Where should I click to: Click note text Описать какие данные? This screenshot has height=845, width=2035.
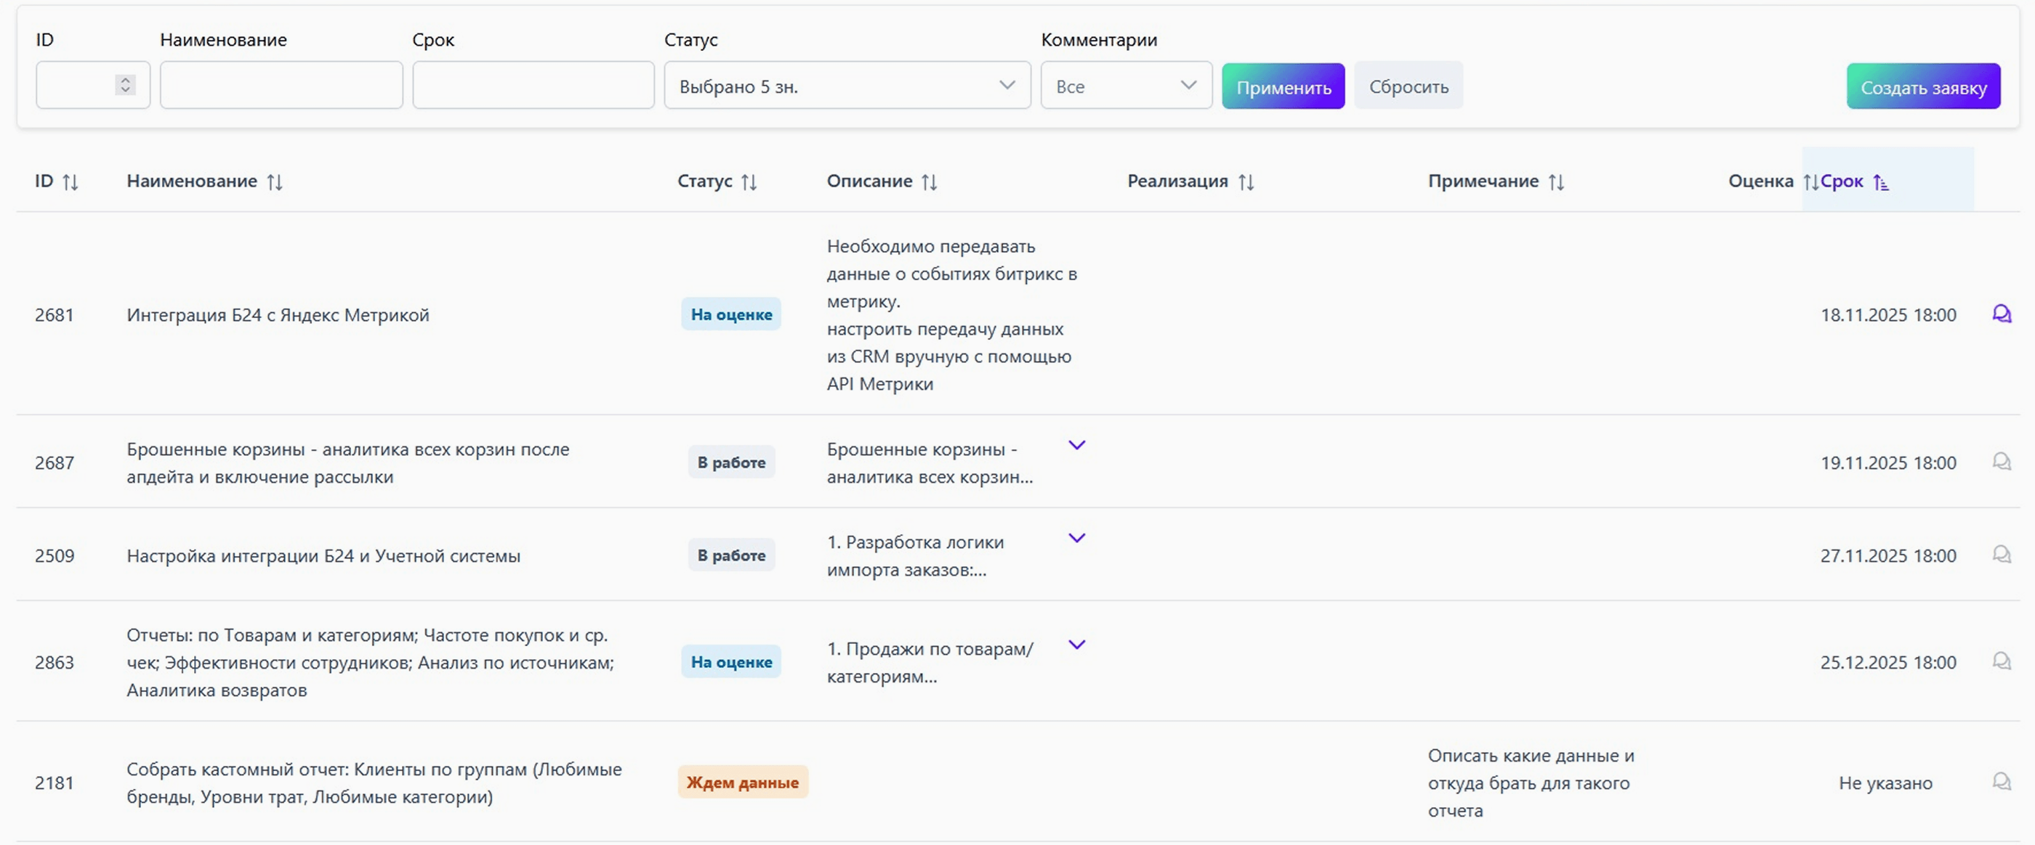coord(1531,783)
